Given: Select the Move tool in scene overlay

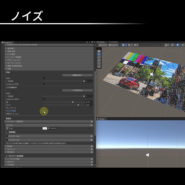Looking at the screenshot, I should (x=99, y=54).
